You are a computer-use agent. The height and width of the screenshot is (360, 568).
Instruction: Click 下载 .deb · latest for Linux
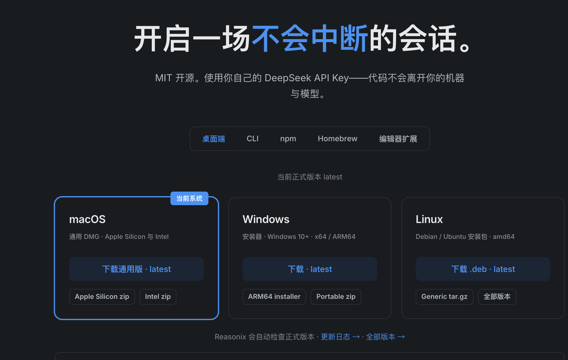pyautogui.click(x=483, y=269)
